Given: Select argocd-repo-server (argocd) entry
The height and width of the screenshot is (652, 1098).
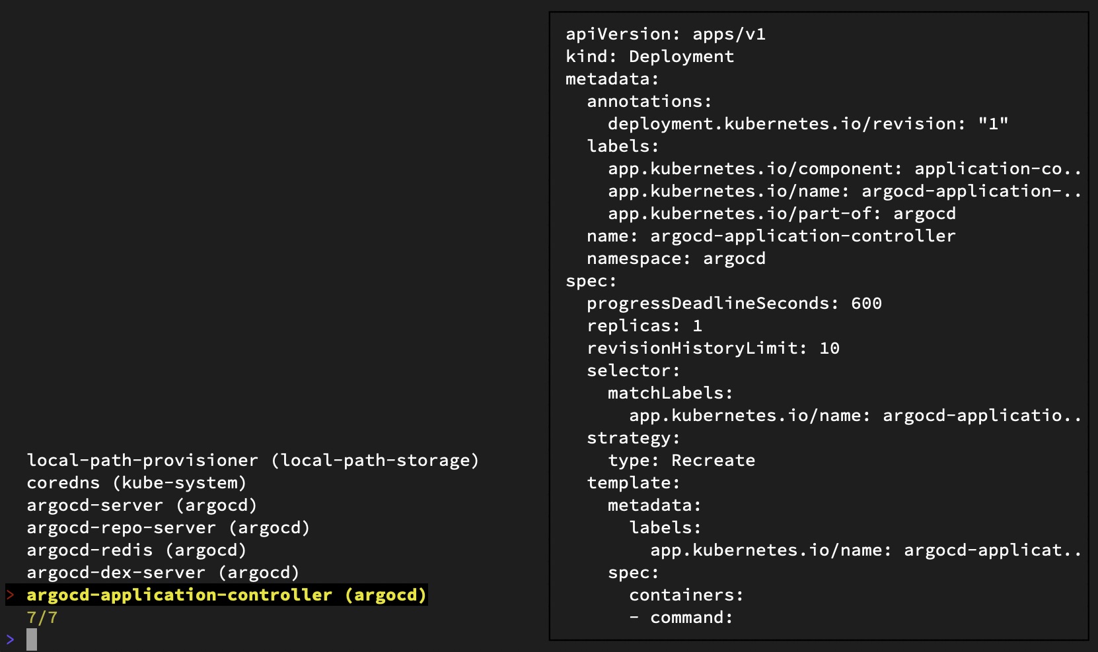Looking at the screenshot, I should (168, 527).
